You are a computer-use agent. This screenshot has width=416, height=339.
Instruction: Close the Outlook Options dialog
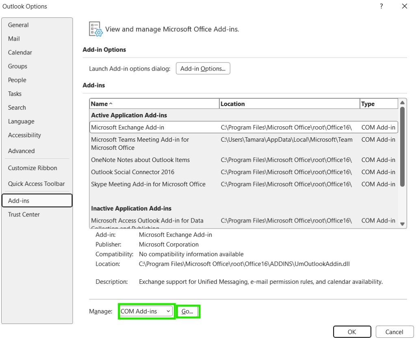click(404, 6)
